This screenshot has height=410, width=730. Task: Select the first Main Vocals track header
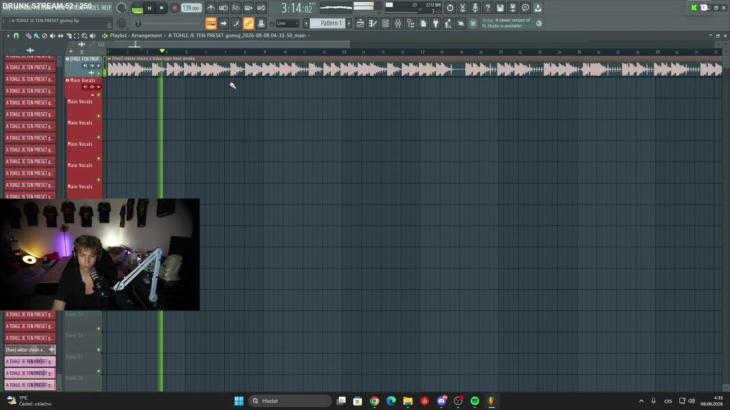84,87
